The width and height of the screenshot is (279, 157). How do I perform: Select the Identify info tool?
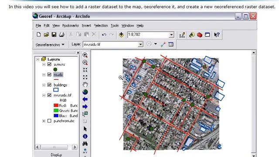click(x=85, y=136)
